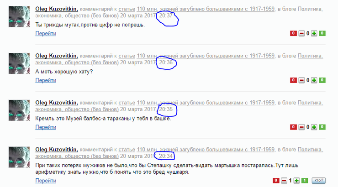Open Перейти link under 'А моть хорошую хату?'
The image size is (338, 187).
[46, 80]
